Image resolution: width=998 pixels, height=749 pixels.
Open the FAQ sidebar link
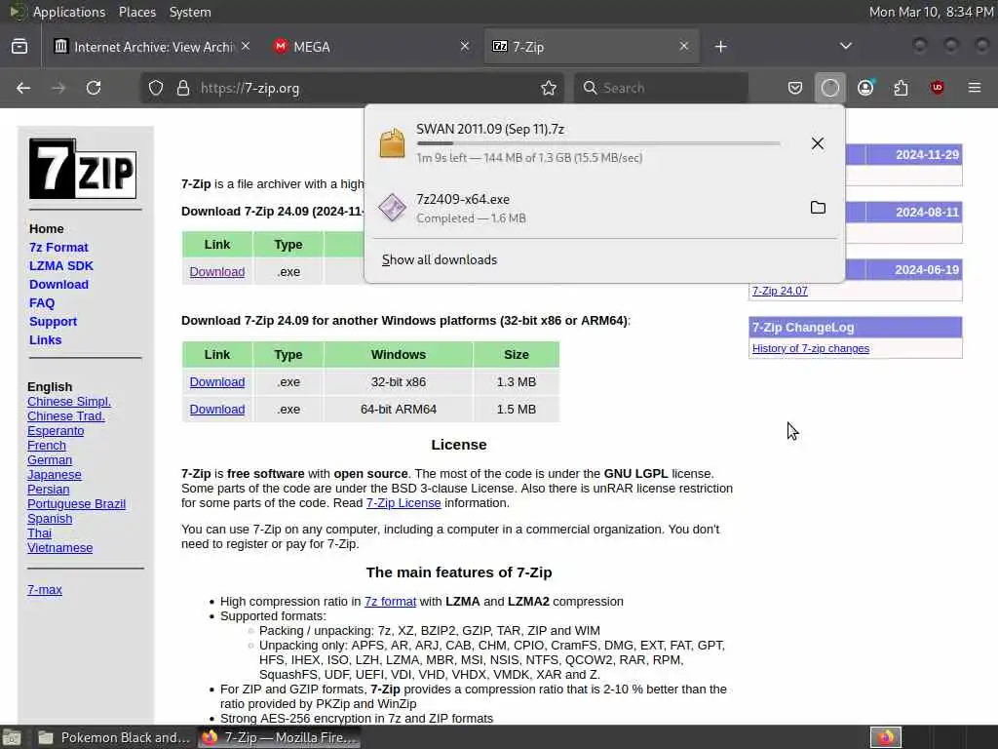[x=42, y=303]
